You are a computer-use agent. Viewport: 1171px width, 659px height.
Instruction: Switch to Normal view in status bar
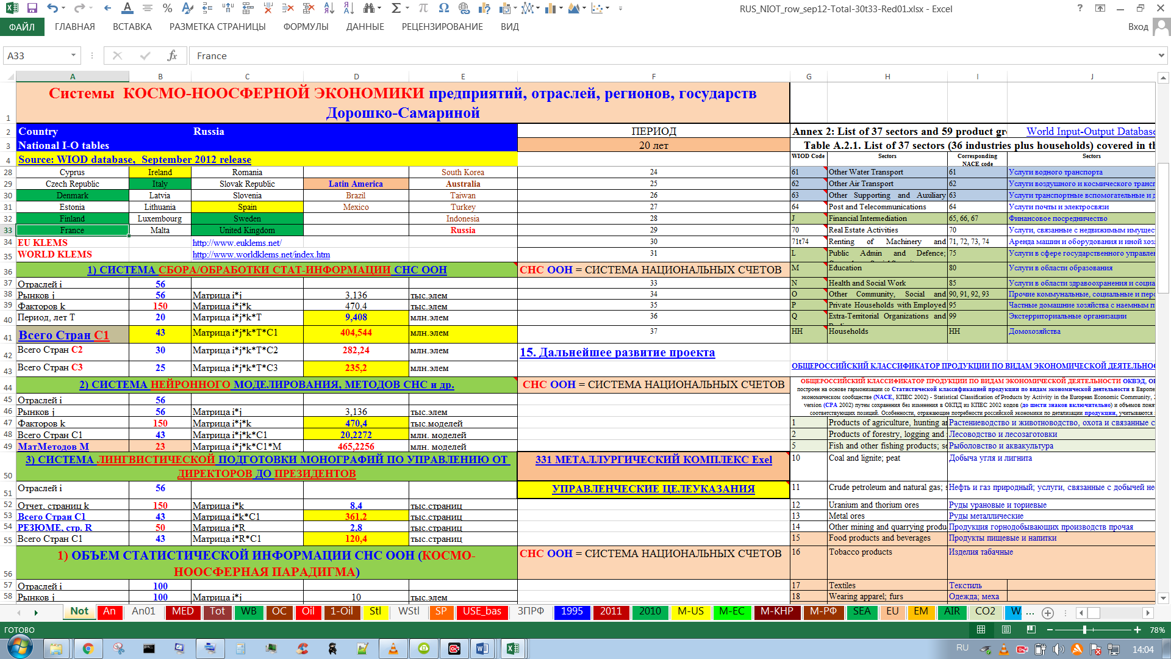coord(981,630)
